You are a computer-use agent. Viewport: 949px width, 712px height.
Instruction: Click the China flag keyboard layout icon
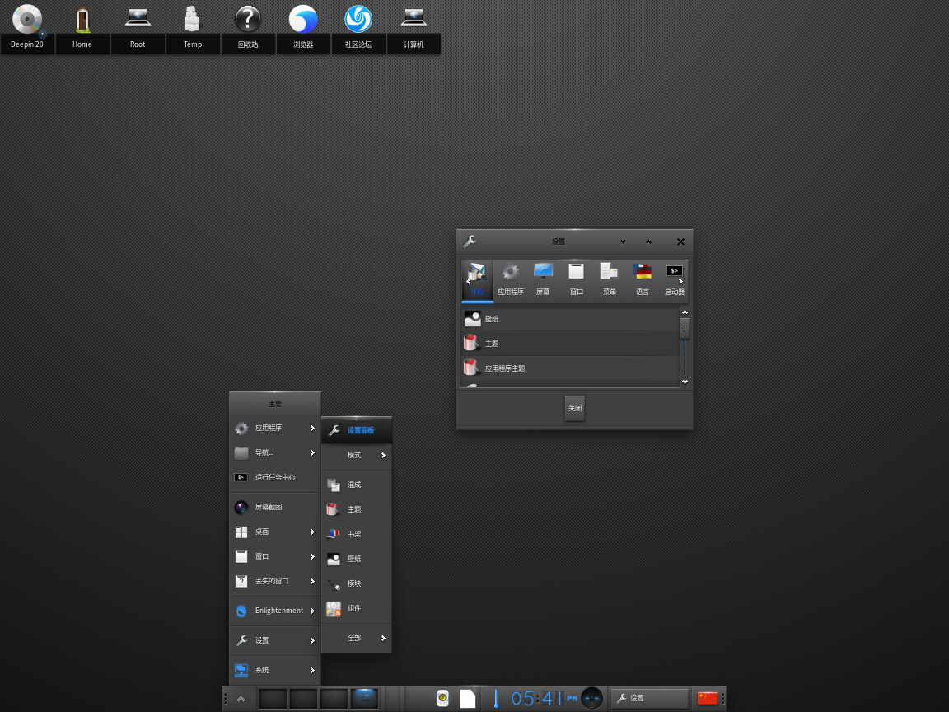coord(707,699)
